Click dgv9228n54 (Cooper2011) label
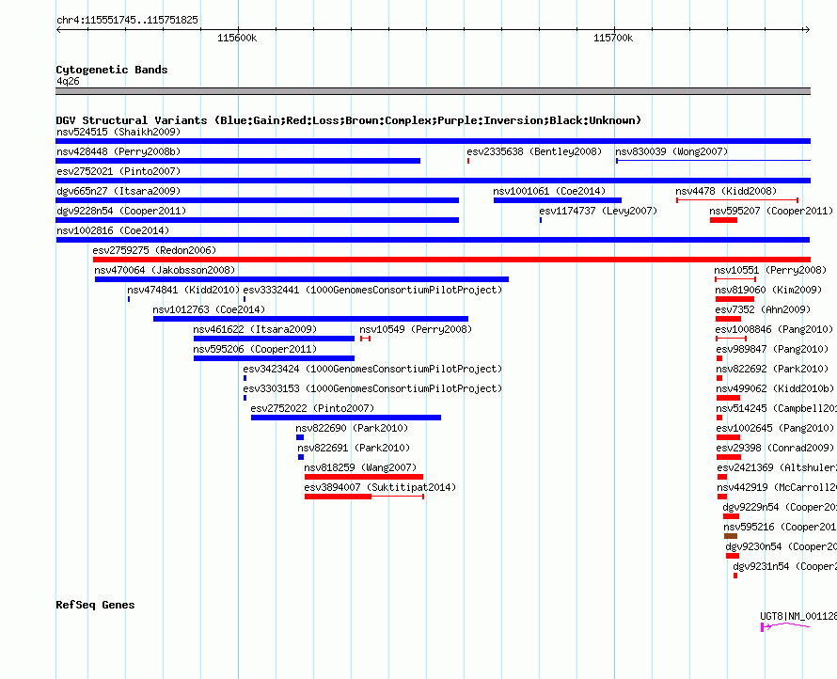Screen dimensions: 837x679 coord(121,211)
